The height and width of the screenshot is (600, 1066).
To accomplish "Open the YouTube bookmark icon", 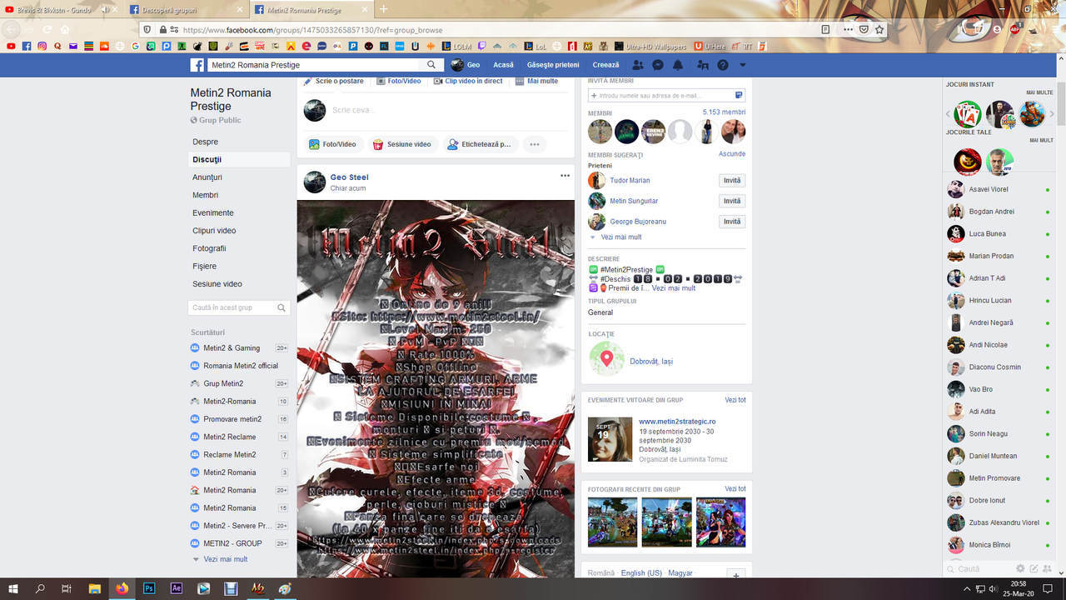I will click(x=12, y=46).
